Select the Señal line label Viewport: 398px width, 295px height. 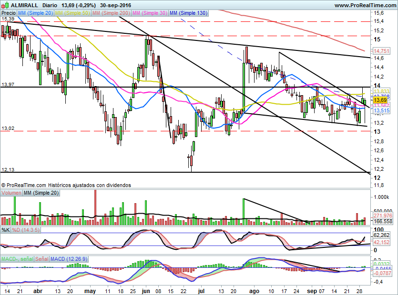pyautogui.click(x=41, y=259)
